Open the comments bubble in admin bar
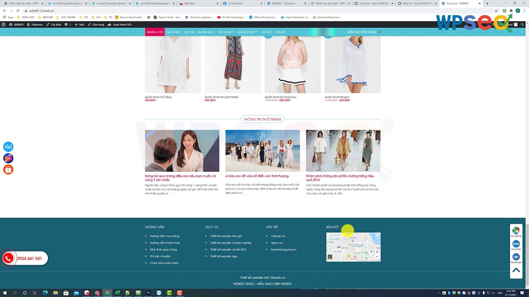529x297 pixels. pyautogui.click(x=68, y=25)
